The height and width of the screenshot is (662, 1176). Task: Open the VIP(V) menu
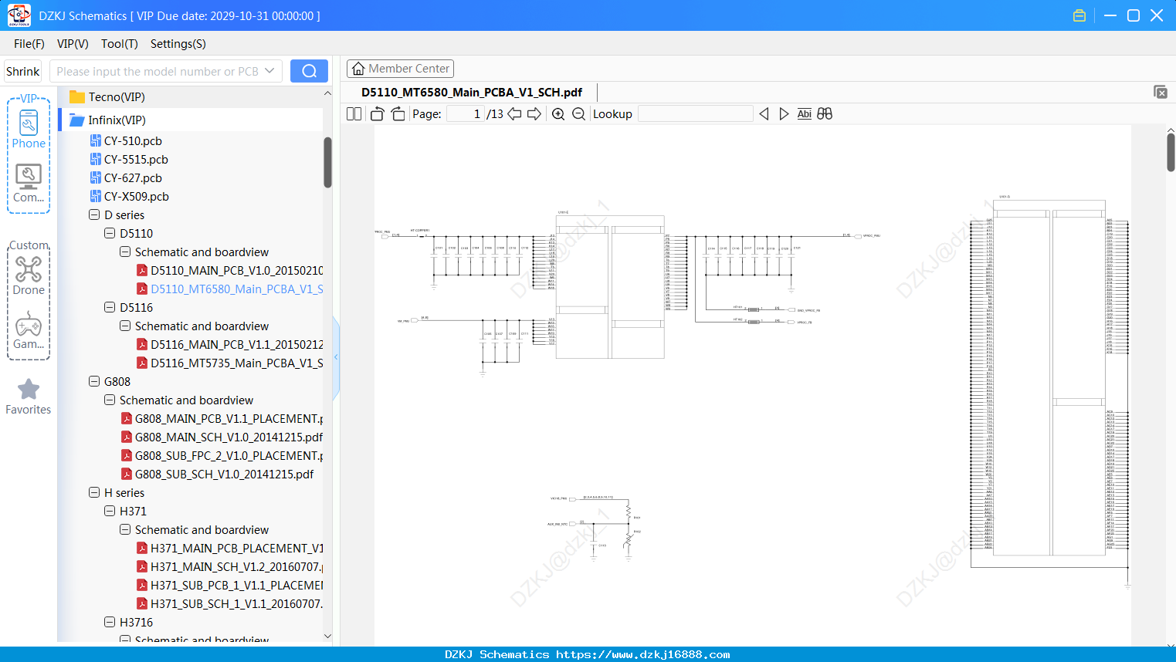pos(73,44)
